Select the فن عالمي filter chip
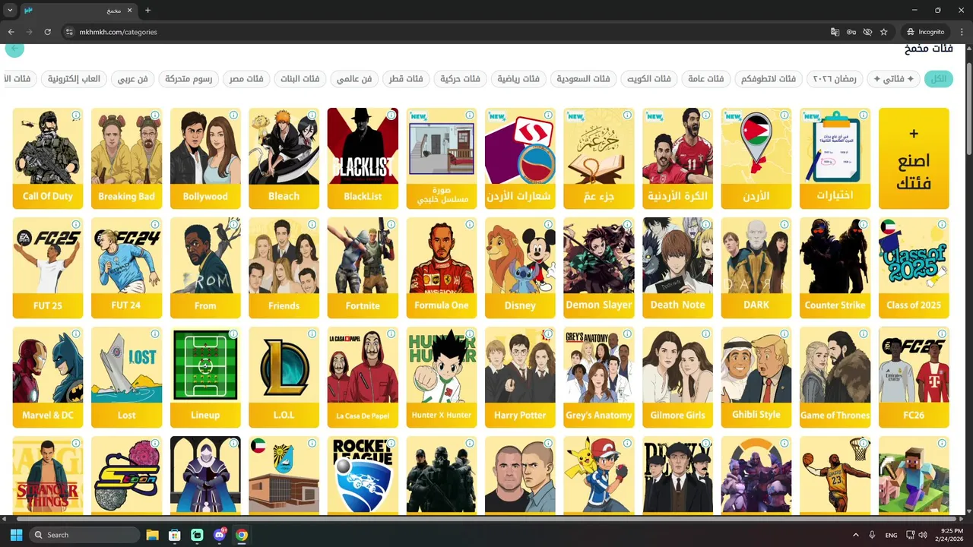Image resolution: width=973 pixels, height=547 pixels. [354, 79]
